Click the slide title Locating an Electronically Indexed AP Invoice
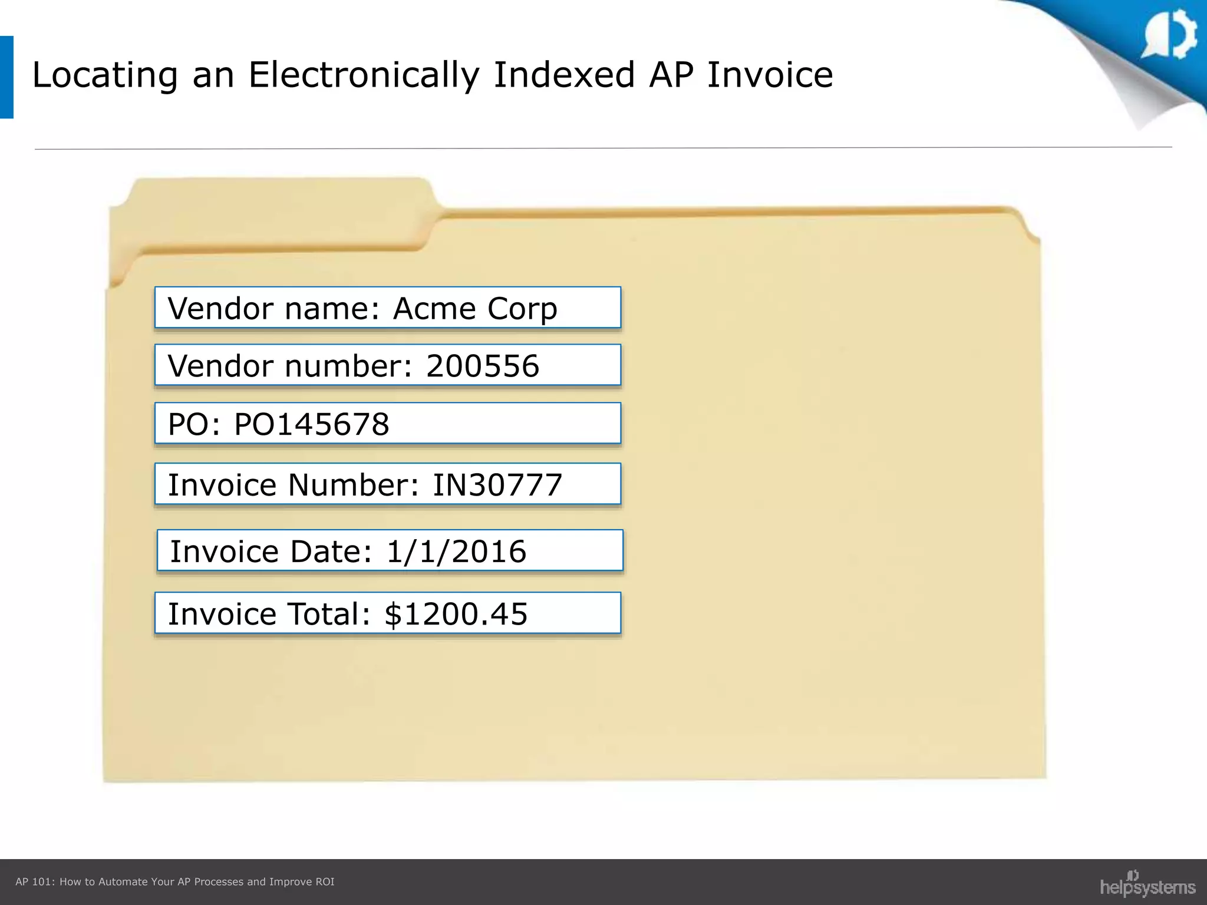 tap(433, 75)
